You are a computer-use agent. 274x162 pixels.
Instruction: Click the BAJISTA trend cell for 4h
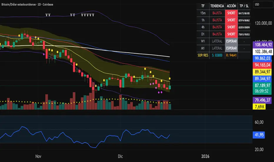point(217,27)
